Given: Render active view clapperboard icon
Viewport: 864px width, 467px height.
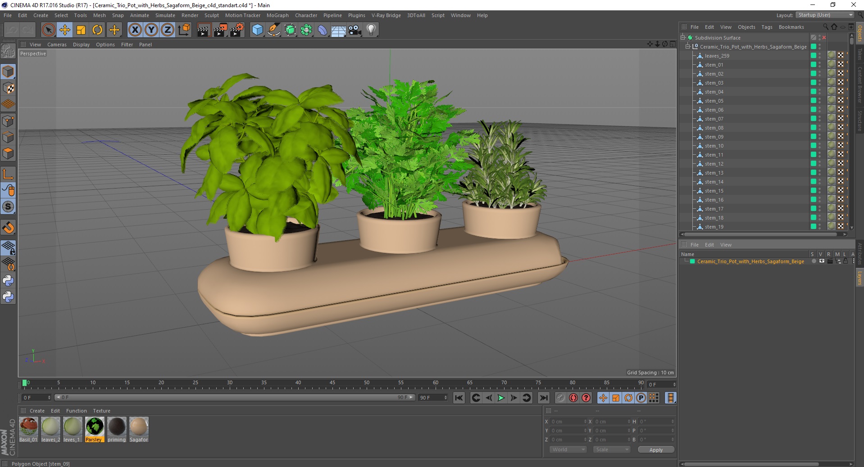Looking at the screenshot, I should (204, 30).
